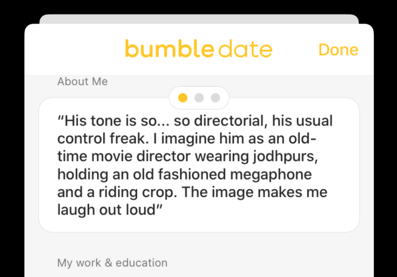This screenshot has width=397, height=277.
Task: Click the "His tone is so..." opening line
Action: tap(121, 121)
